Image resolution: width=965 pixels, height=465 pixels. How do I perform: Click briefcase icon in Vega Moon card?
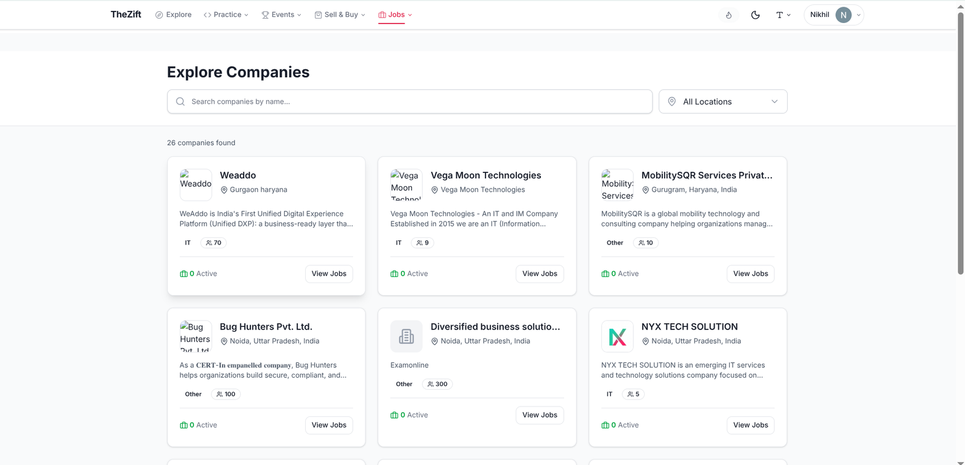coord(394,273)
